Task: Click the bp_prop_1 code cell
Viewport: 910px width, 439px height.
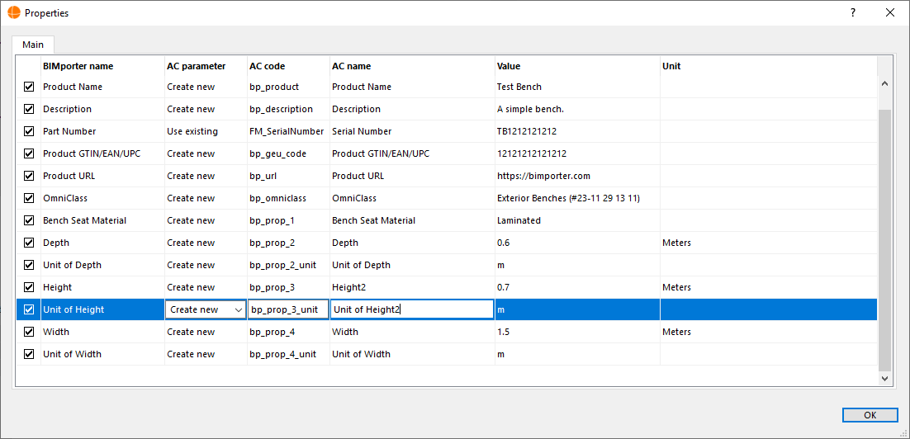Action: tap(288, 220)
